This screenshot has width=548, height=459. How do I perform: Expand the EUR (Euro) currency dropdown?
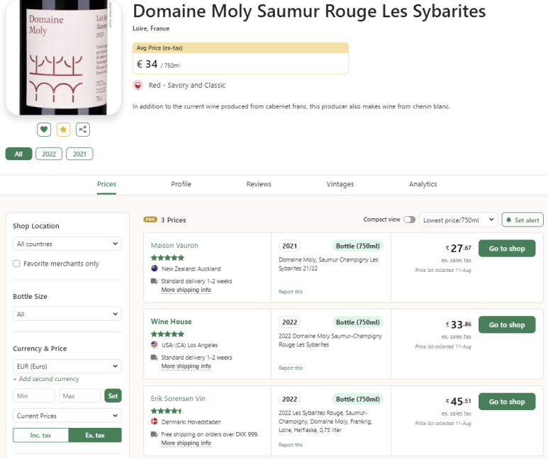point(67,366)
